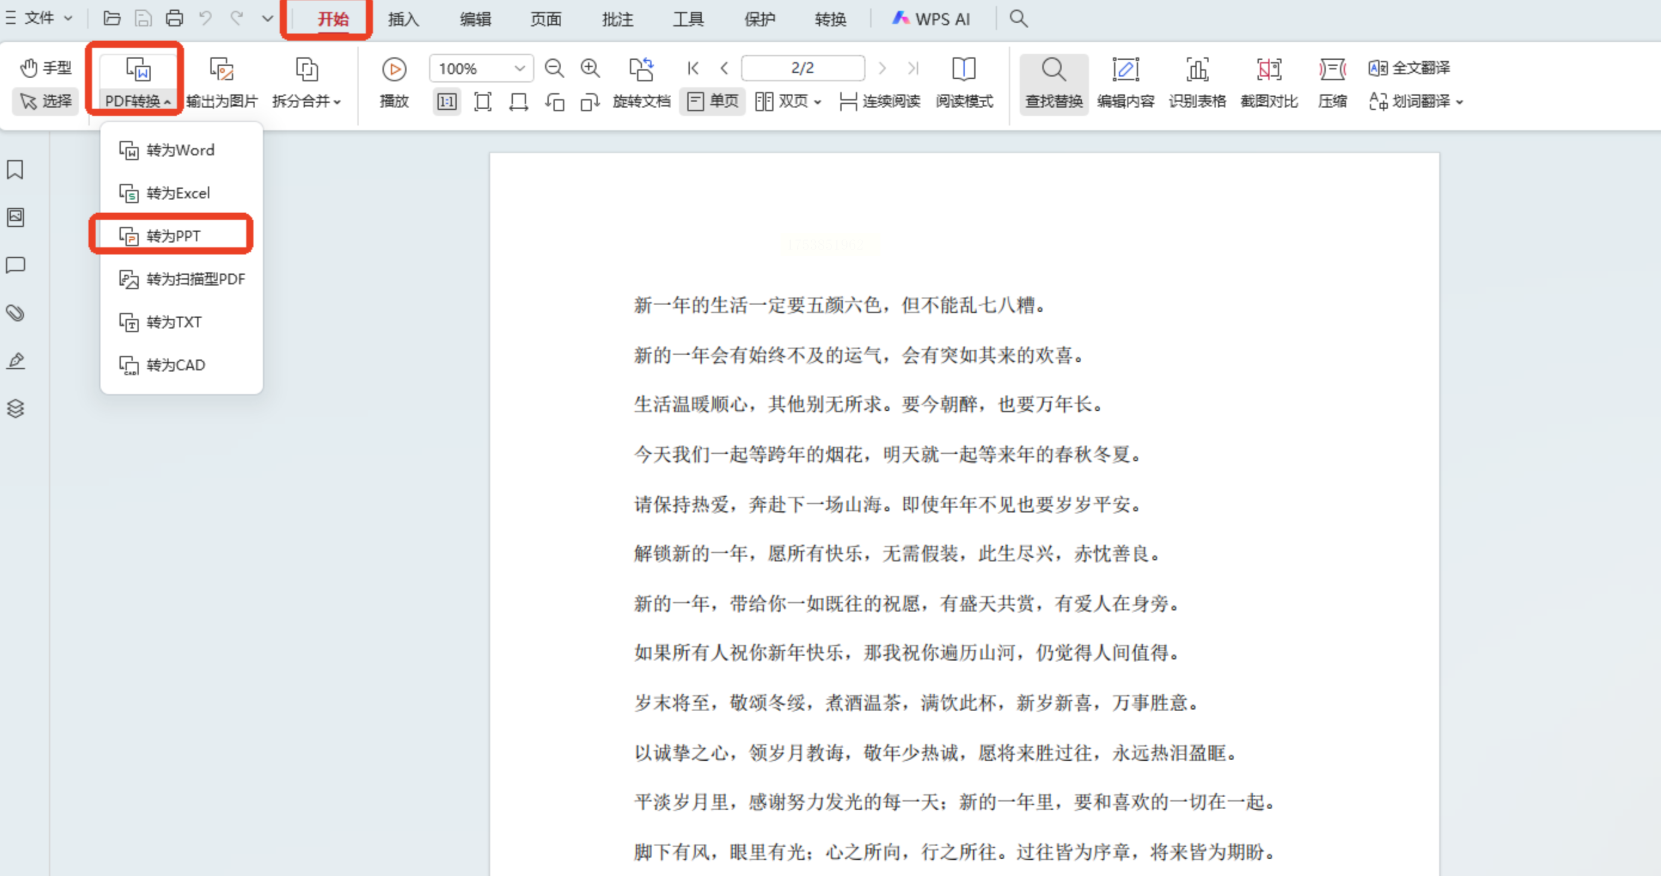1661x876 pixels.
Task: Select 转为Excel menu item
Action: (x=181, y=193)
